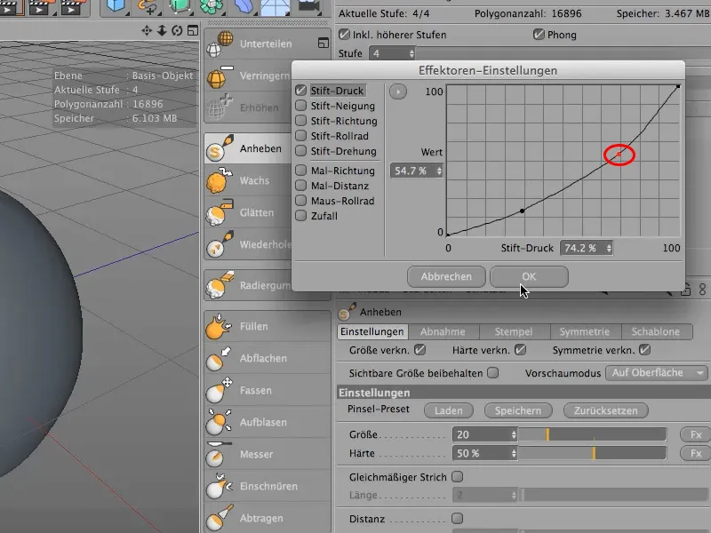
Task: Toggle Härte verkn. checkbox
Action: pyautogui.click(x=521, y=350)
